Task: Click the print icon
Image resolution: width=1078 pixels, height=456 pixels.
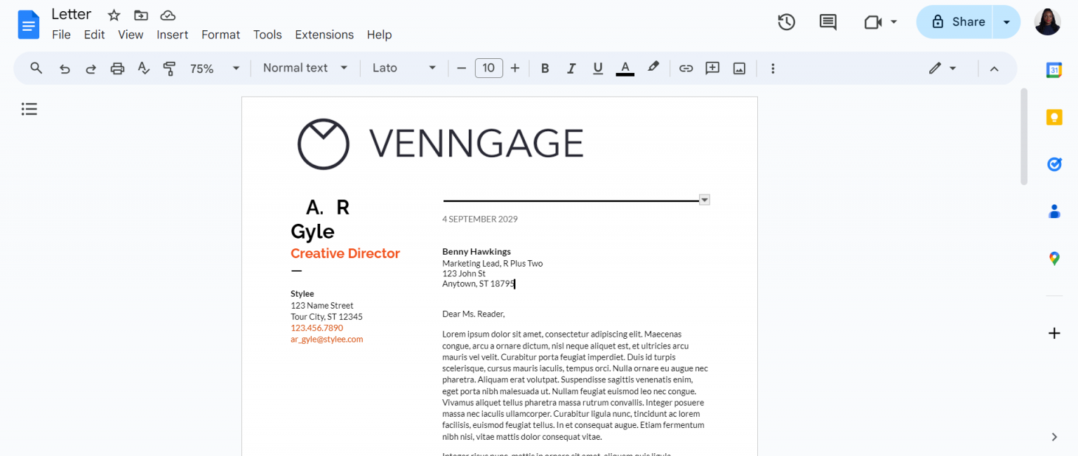Action: point(117,67)
